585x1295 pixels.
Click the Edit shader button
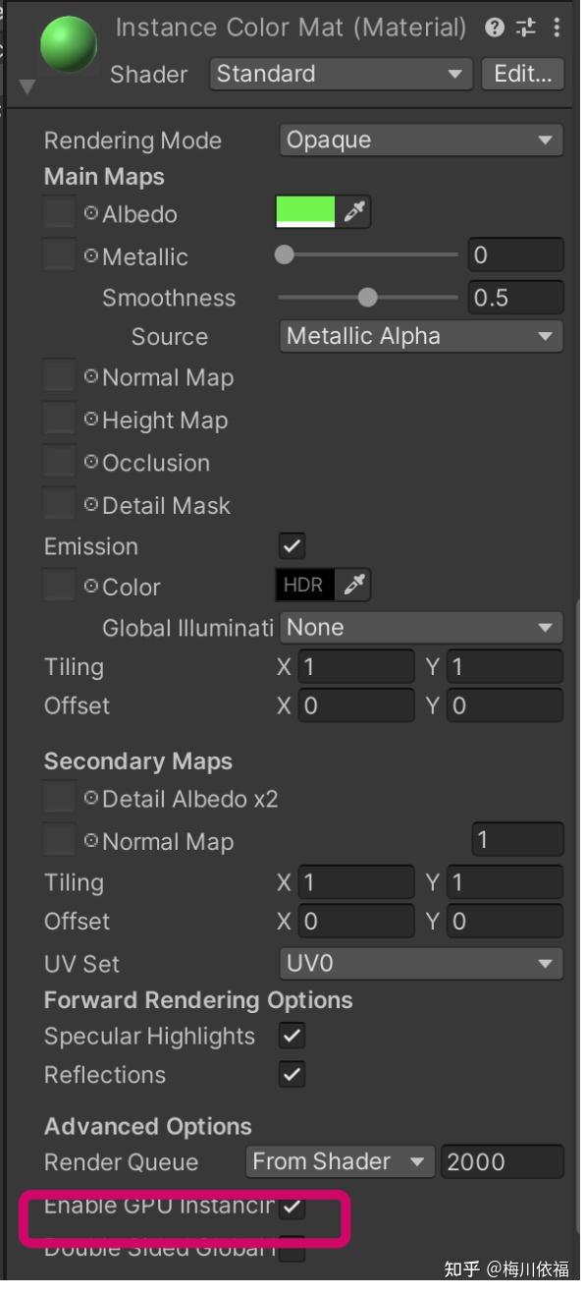pyautogui.click(x=522, y=73)
